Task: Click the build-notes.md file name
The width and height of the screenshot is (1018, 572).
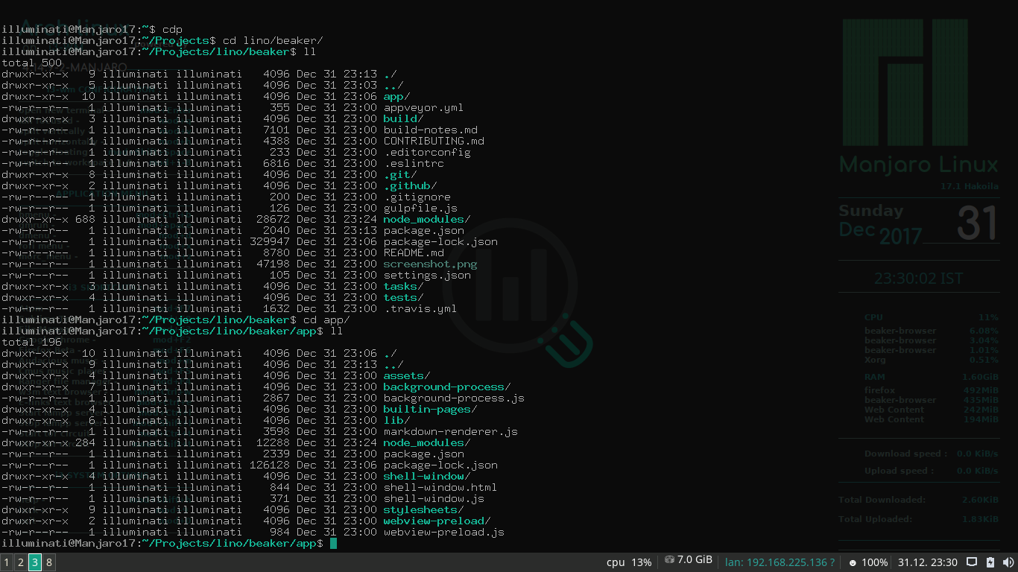Action: tap(430, 130)
